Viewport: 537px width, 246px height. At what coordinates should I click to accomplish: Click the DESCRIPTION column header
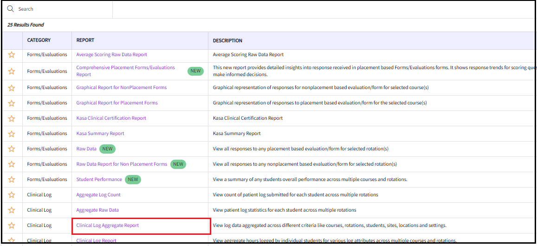(227, 40)
